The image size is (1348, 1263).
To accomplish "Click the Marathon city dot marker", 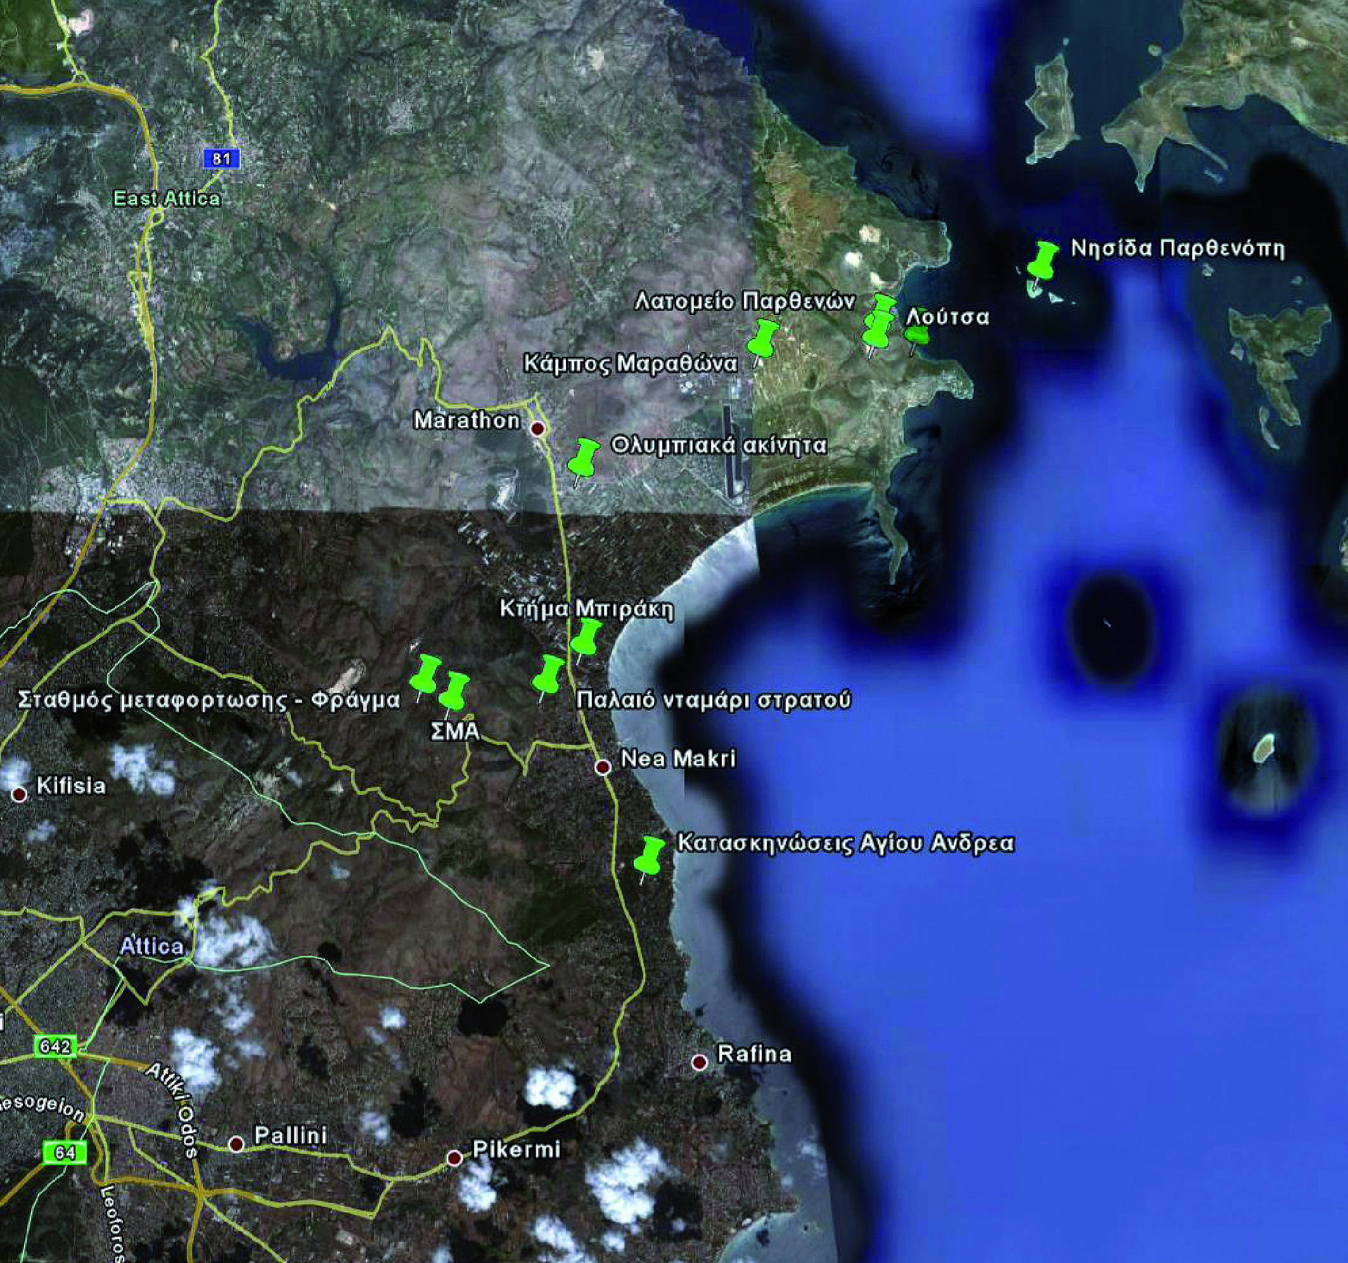I will [x=537, y=429].
